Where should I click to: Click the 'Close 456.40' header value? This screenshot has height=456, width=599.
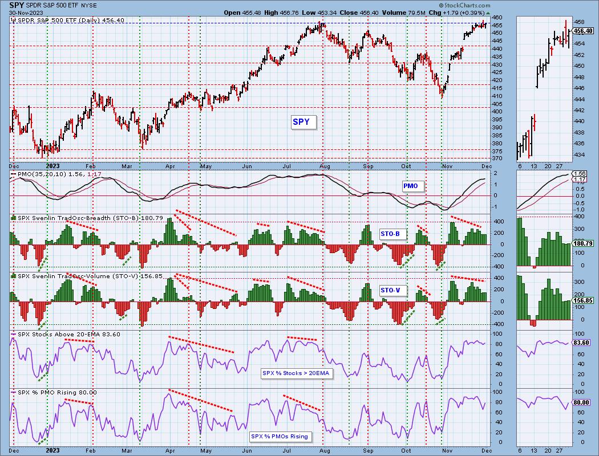tap(359, 13)
